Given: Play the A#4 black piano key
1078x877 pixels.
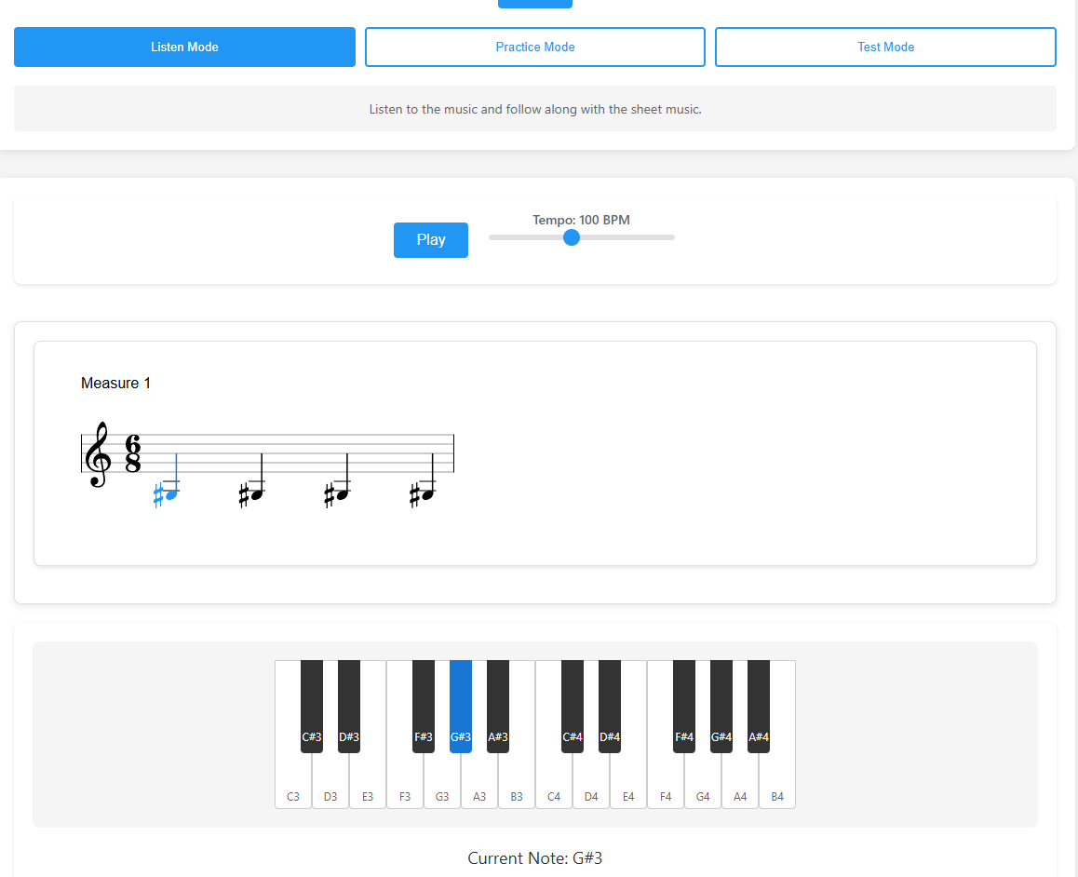Looking at the screenshot, I should click(x=759, y=707).
